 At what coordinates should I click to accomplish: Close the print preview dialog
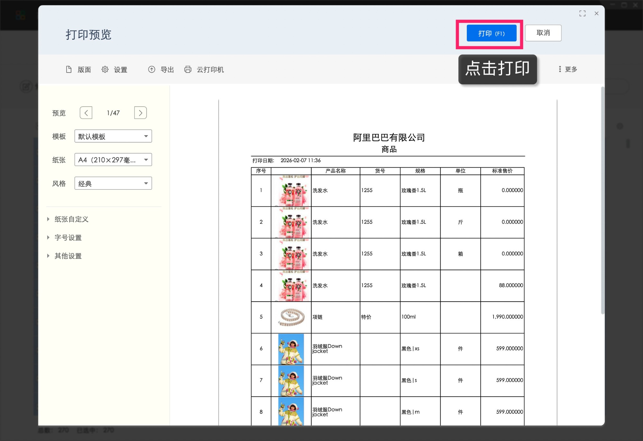point(596,13)
